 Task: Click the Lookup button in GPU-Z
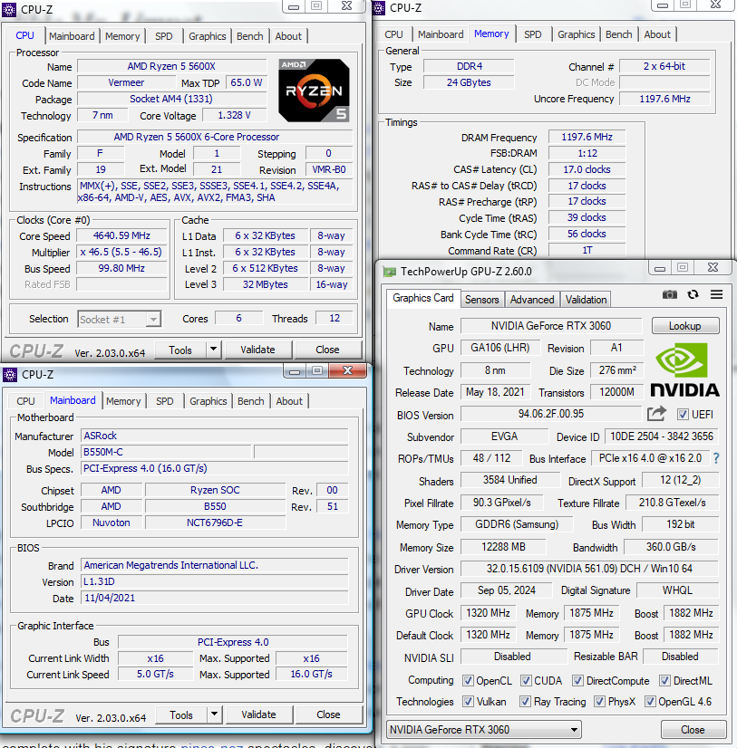(x=685, y=326)
